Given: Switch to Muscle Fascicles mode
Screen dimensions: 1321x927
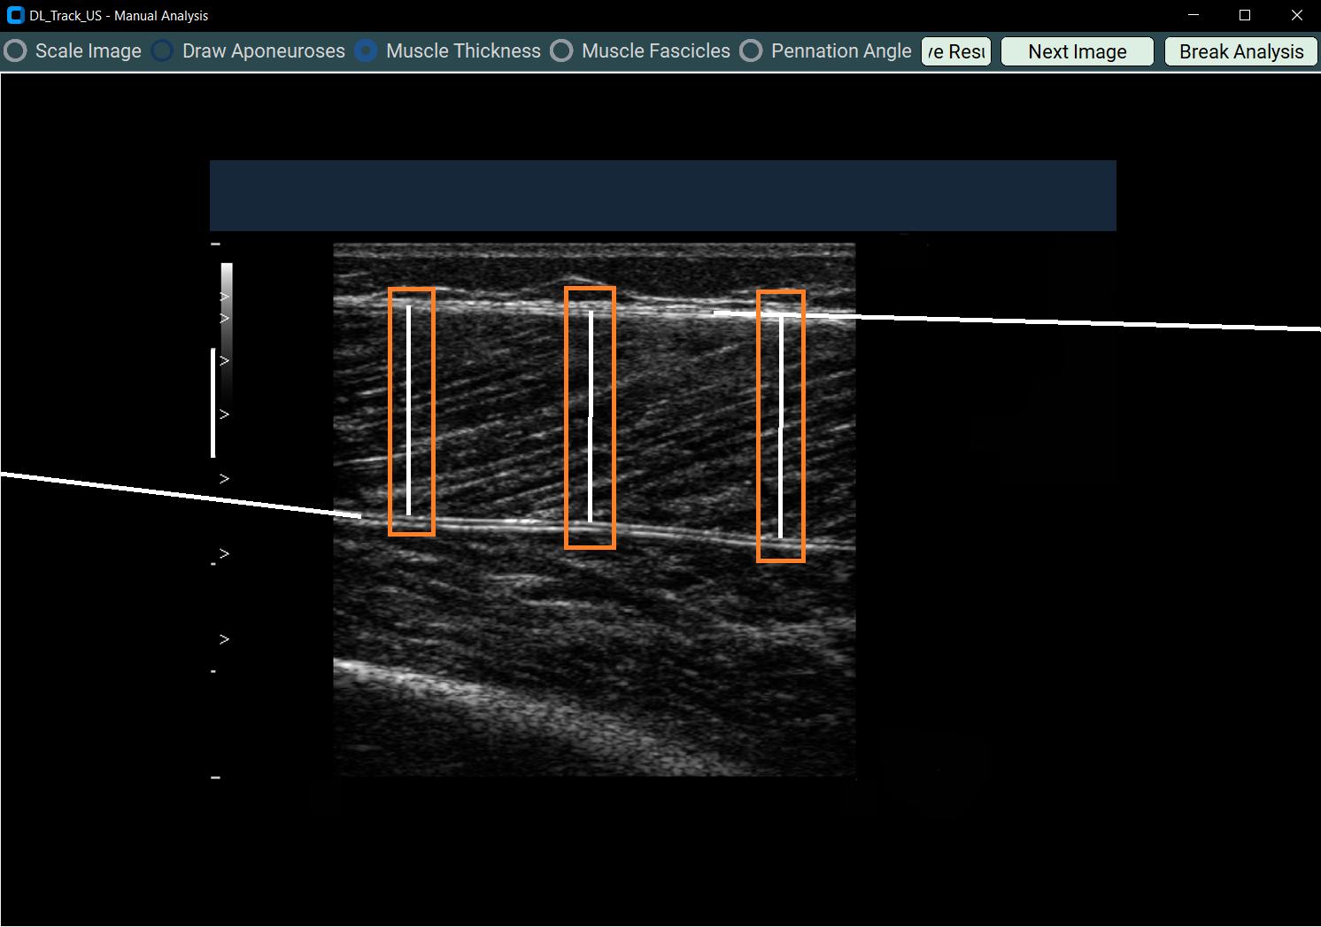Looking at the screenshot, I should tap(561, 51).
